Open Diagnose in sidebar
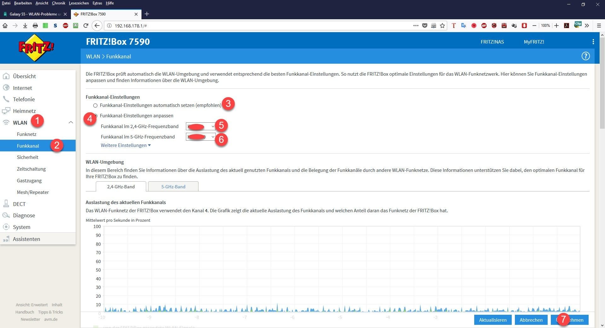The image size is (605, 328). 38,215
